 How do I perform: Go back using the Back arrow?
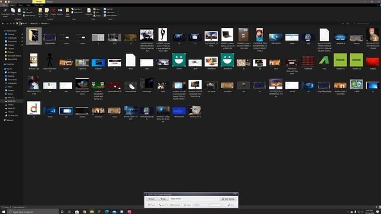click(x=2, y=24)
